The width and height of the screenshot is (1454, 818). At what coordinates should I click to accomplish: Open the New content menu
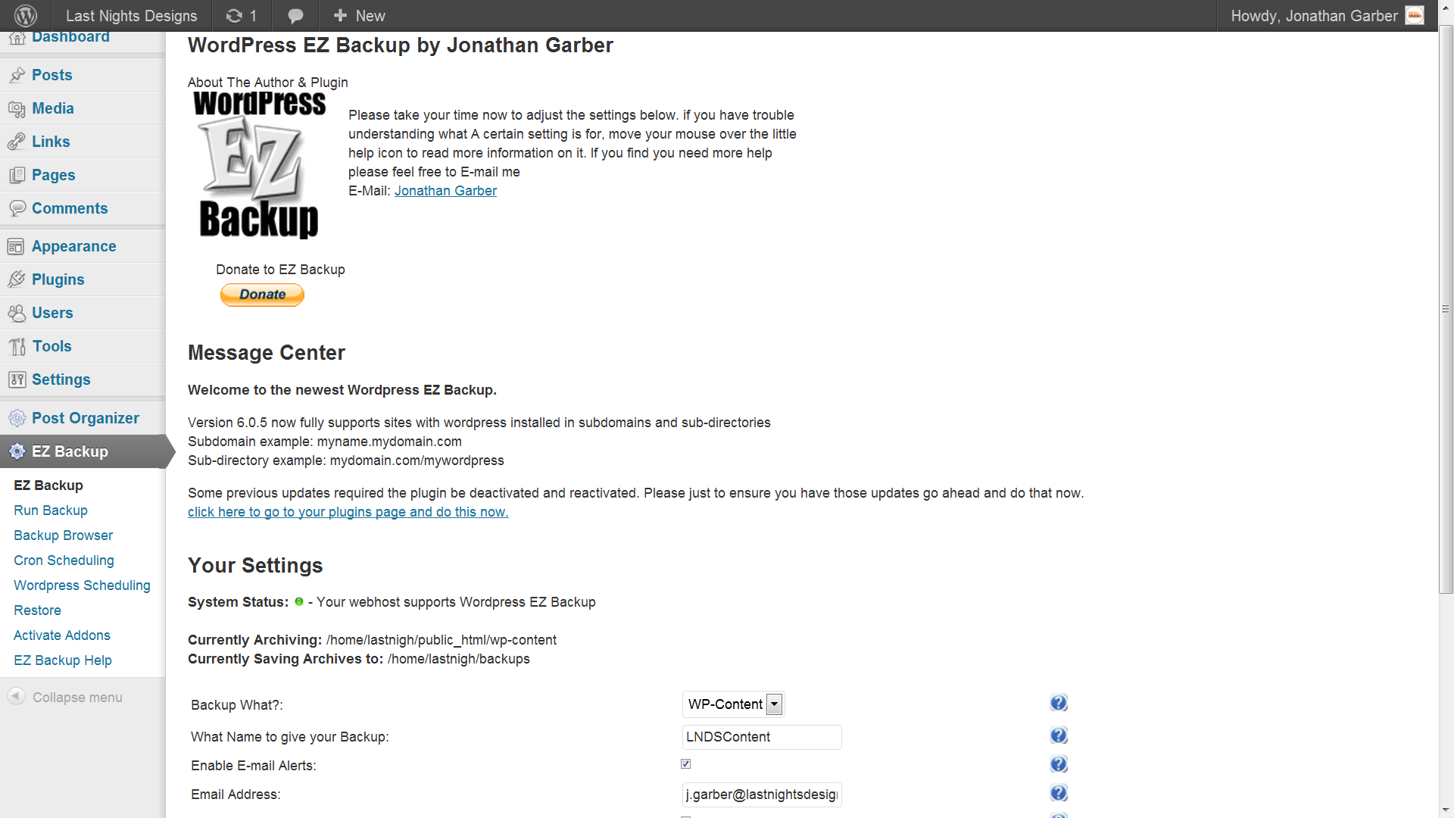(360, 16)
